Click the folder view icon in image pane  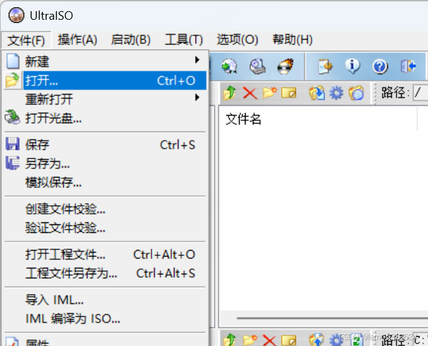[356, 93]
